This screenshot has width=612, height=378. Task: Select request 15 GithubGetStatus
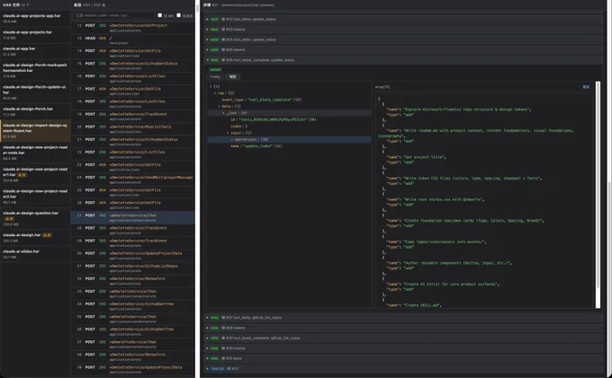(132, 66)
